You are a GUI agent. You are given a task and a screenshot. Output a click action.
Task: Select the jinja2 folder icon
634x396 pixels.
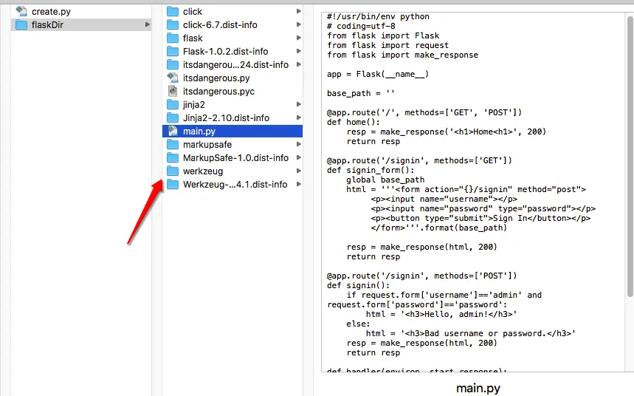(x=173, y=104)
